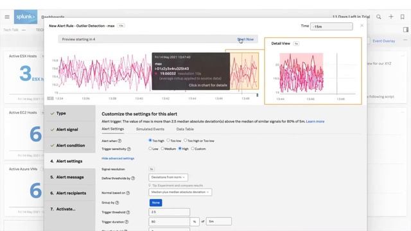Click help icon next to Trigger sensitivity
Image resolution: width=411 pixels, height=231 pixels.
click(x=128, y=149)
